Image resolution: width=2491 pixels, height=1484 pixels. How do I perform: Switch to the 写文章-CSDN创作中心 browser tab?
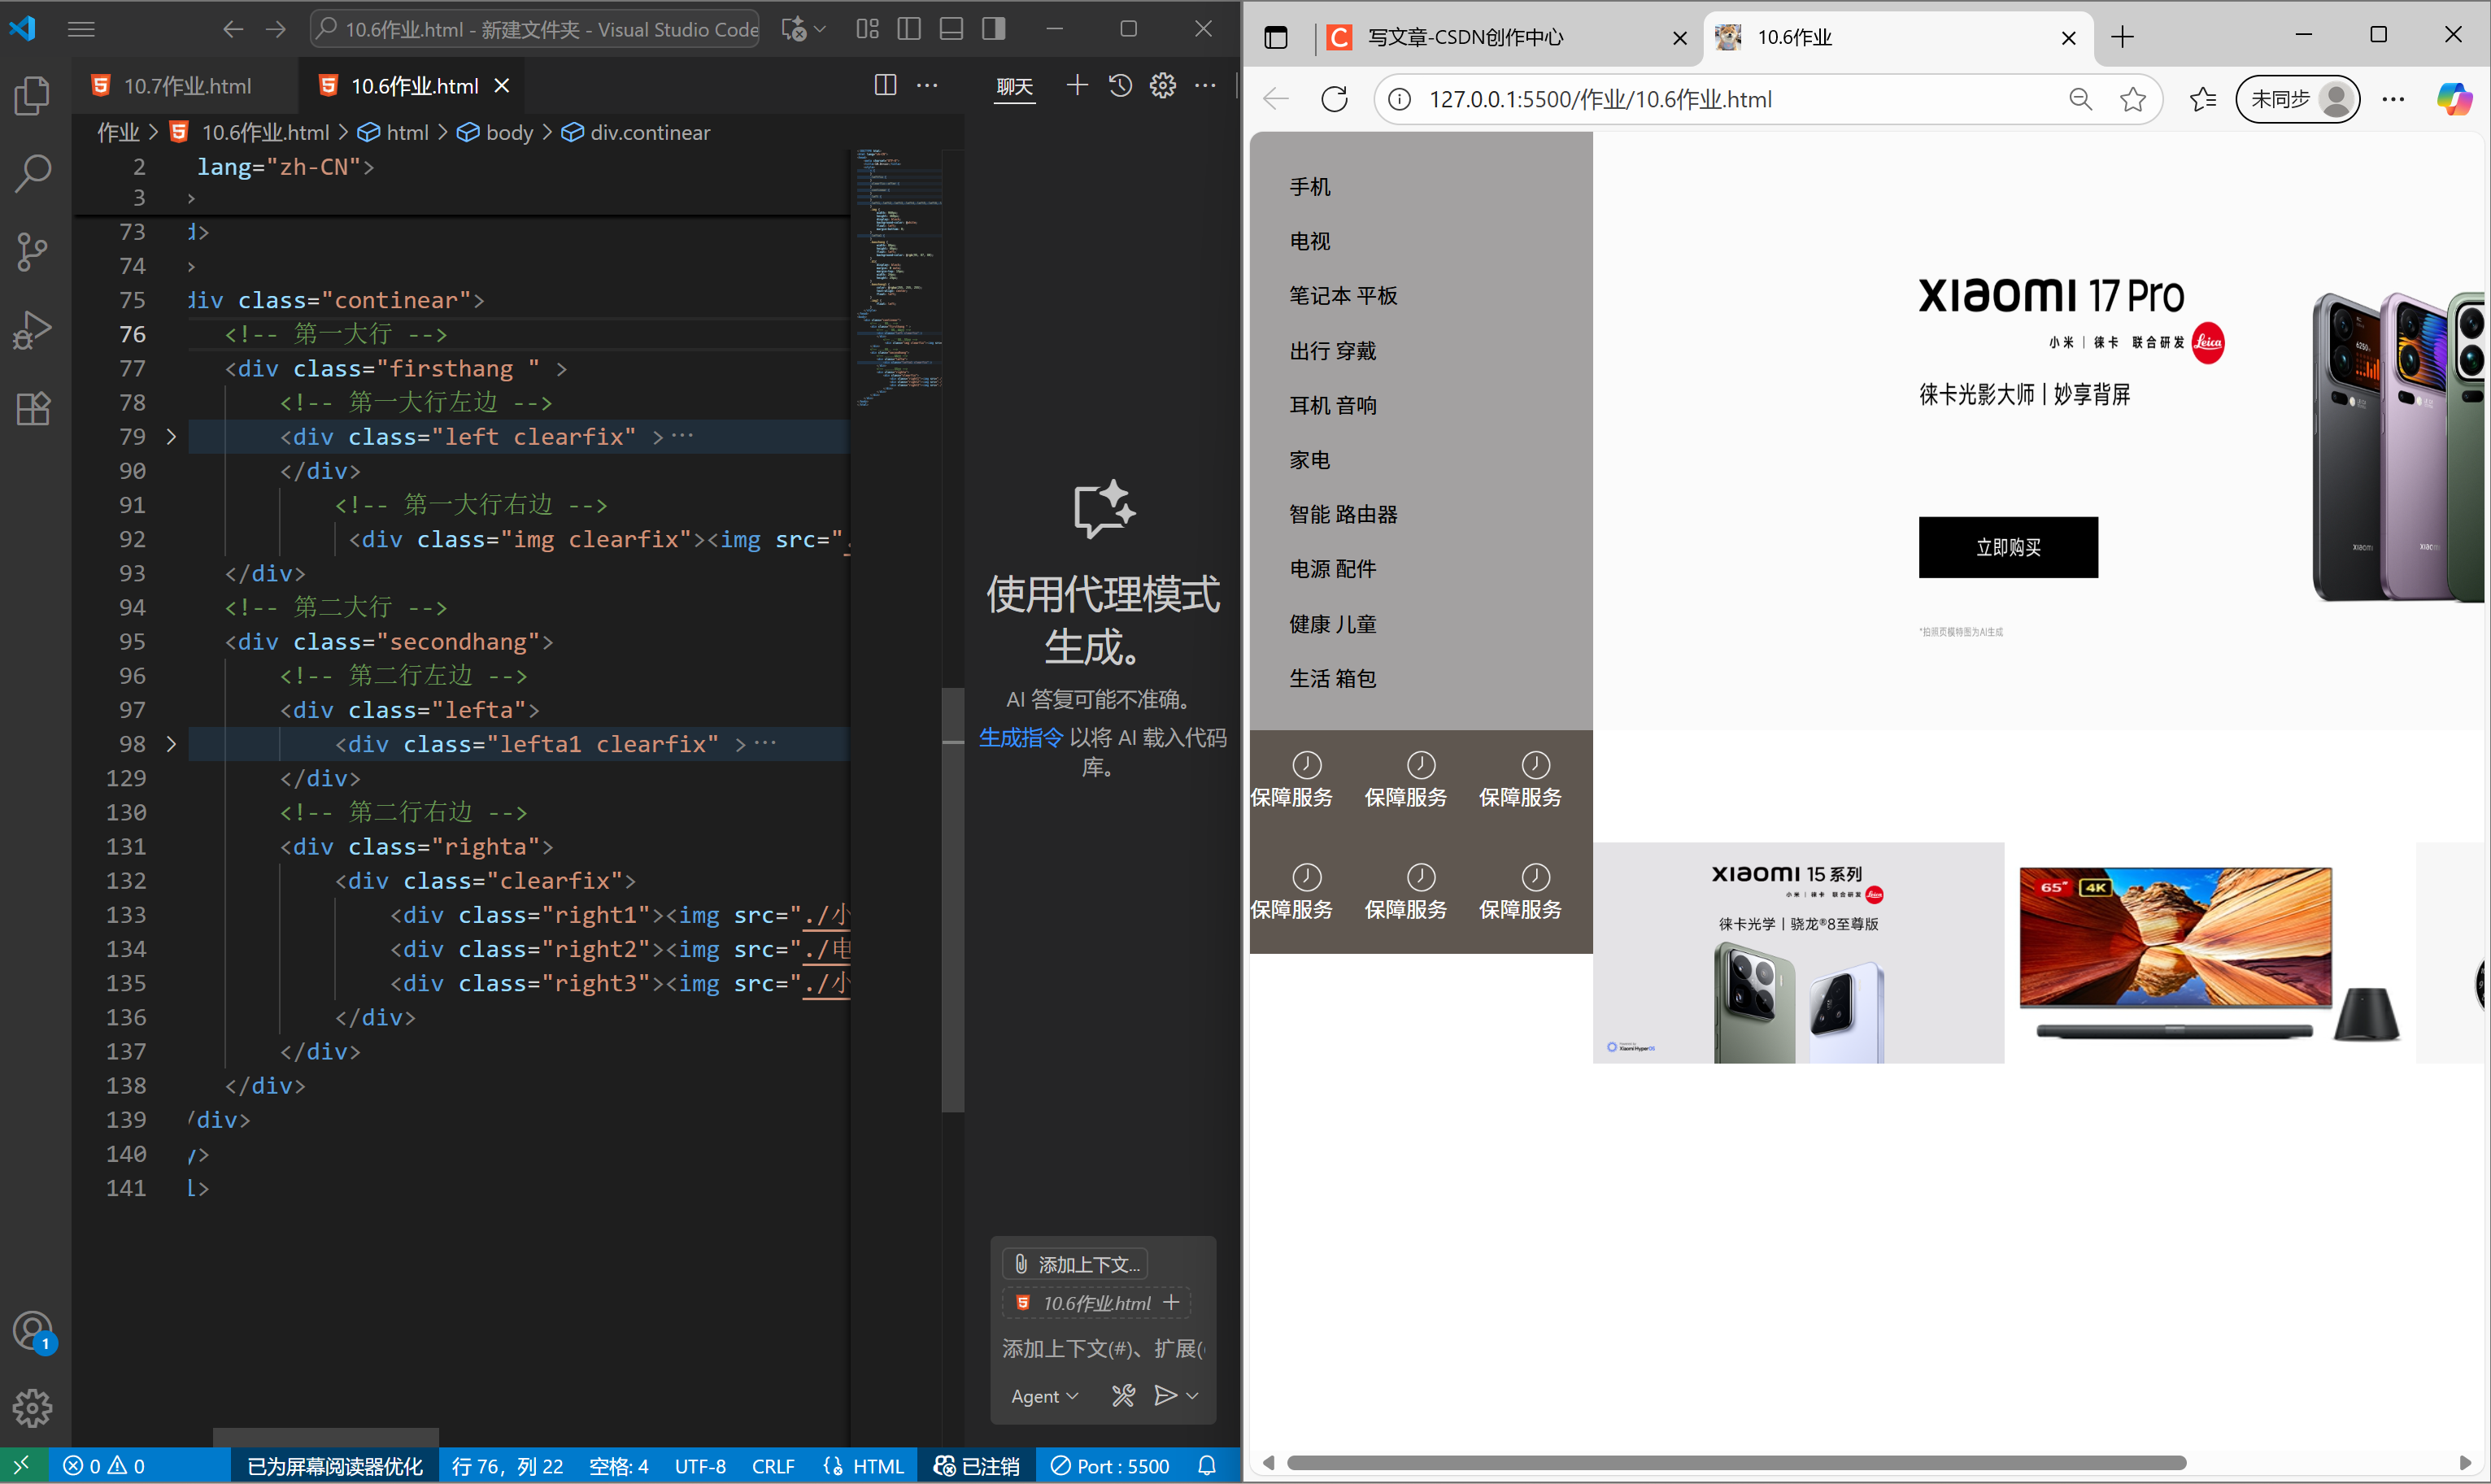point(1464,38)
